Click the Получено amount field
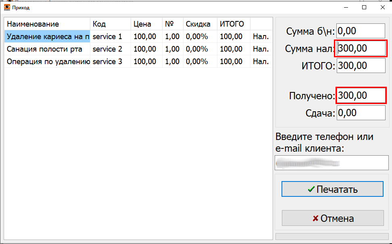The height and width of the screenshot is (244, 392). 361,96
